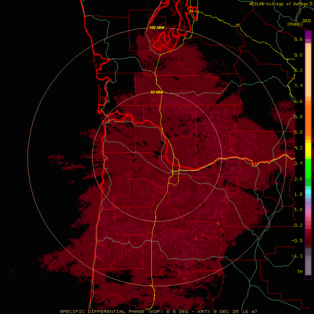This screenshot has width=314, height=314.
Task: Click the 5.8 scale value
Action: pyautogui.click(x=298, y=117)
